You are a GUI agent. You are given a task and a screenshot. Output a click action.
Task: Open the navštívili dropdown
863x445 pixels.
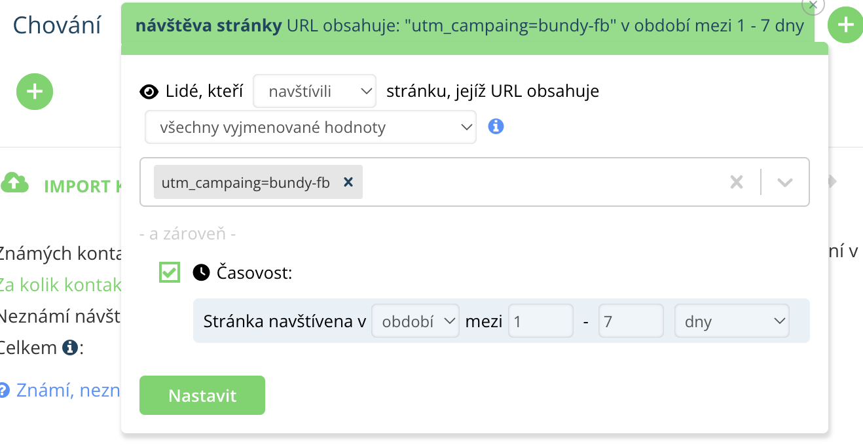[314, 91]
